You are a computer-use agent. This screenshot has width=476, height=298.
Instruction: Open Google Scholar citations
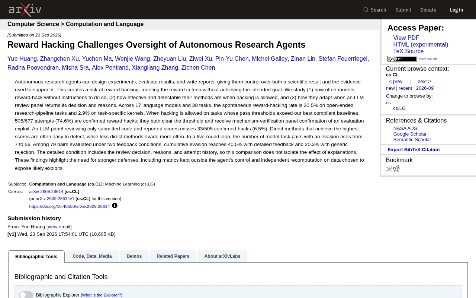(410, 134)
